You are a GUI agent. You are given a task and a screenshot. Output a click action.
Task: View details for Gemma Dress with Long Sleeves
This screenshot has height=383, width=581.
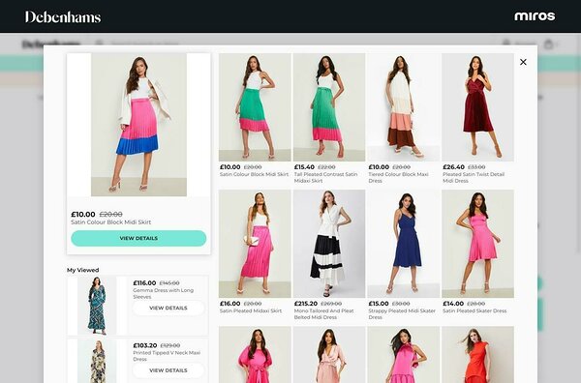point(168,308)
